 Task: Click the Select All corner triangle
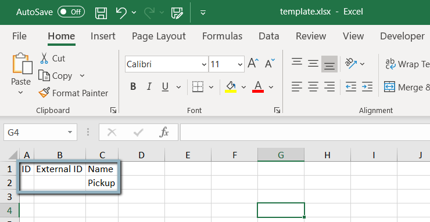[13, 155]
